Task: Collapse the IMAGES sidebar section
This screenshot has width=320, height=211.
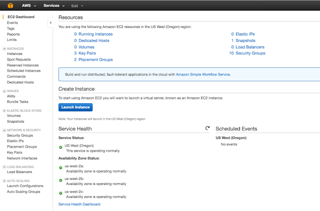Action: click(4, 91)
